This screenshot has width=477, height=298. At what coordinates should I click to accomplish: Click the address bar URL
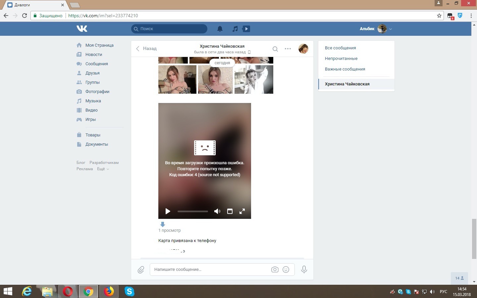(x=103, y=16)
